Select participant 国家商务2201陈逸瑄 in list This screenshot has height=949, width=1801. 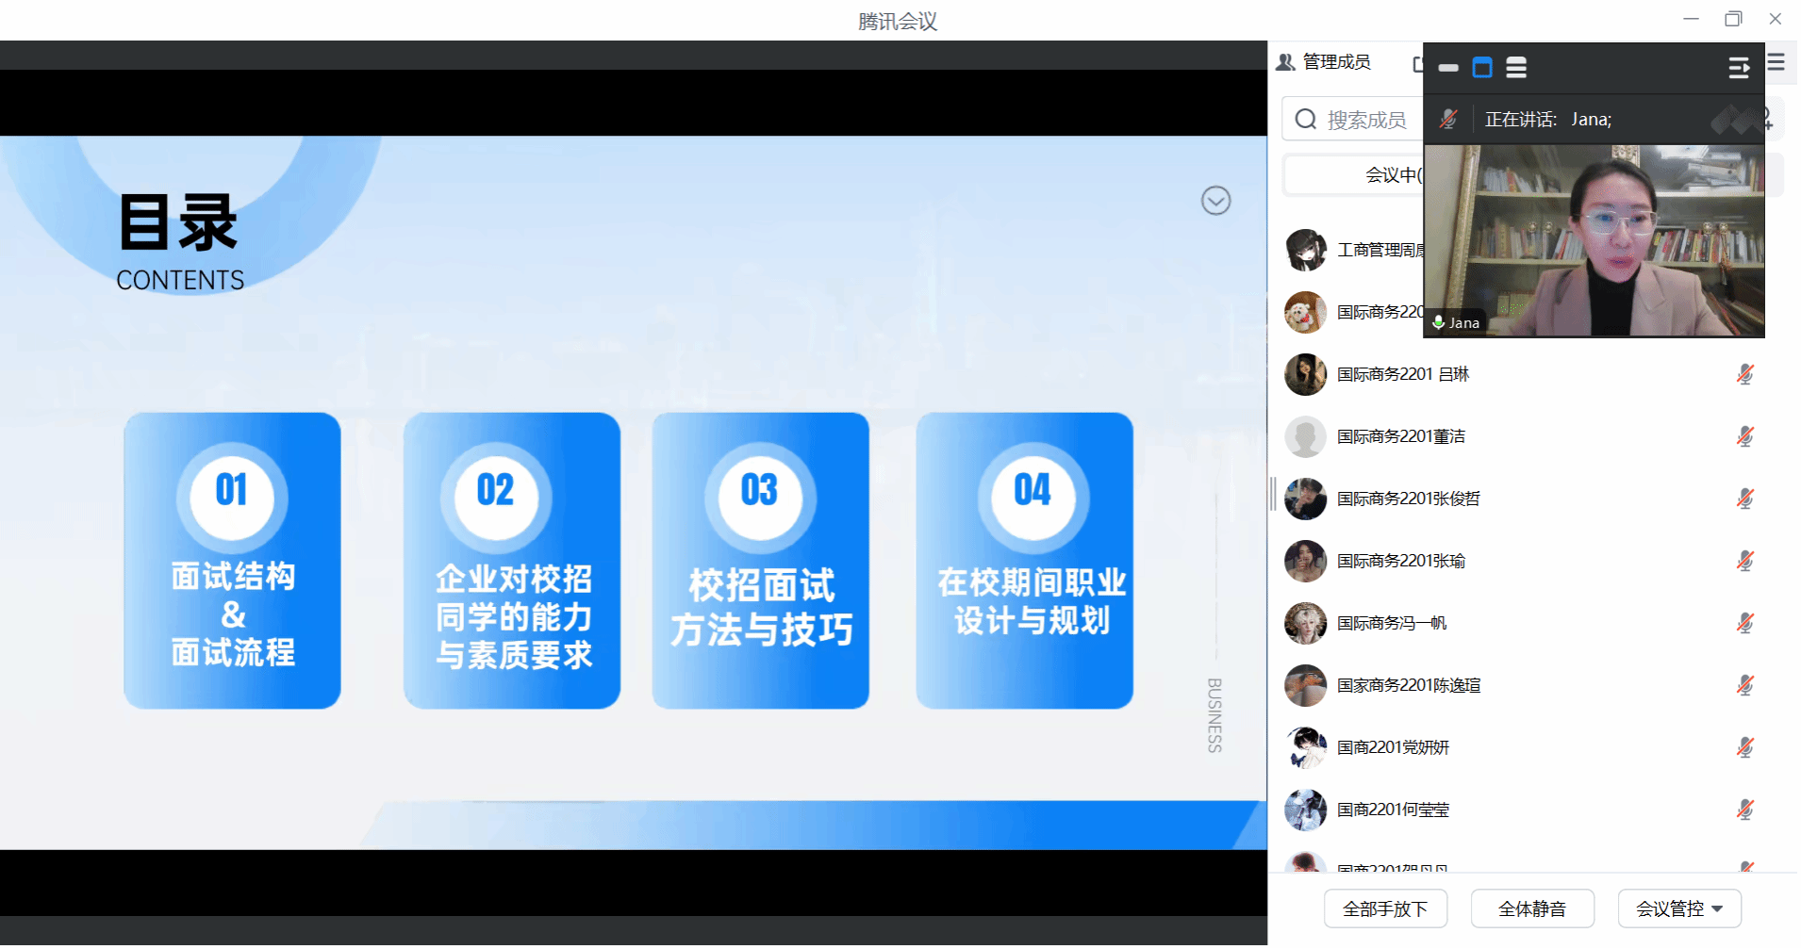click(x=1409, y=685)
